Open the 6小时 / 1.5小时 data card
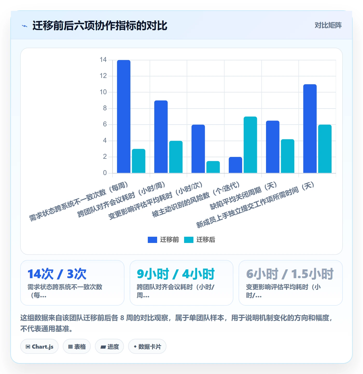This screenshot has width=363, height=374. click(x=291, y=283)
